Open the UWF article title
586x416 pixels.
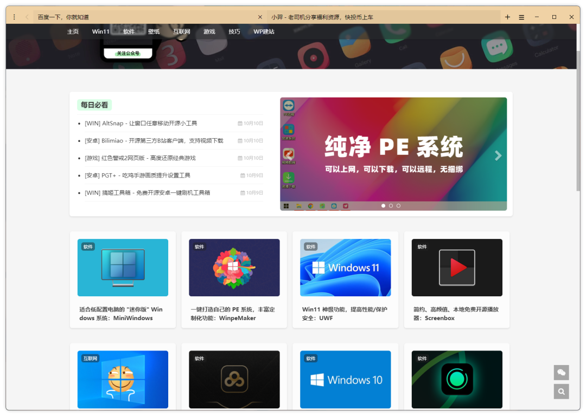coord(345,314)
